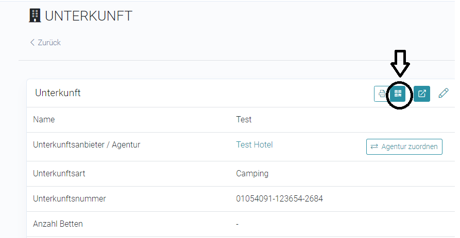The width and height of the screenshot is (460, 238).
Task: Click the building icon beside UNTERKUNFT
Action: tap(35, 15)
